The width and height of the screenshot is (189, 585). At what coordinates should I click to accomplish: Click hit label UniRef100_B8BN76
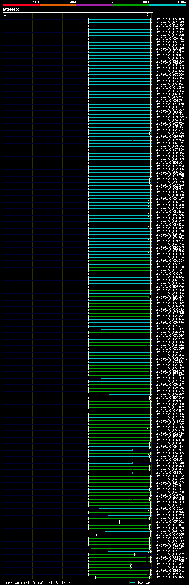coord(170,283)
